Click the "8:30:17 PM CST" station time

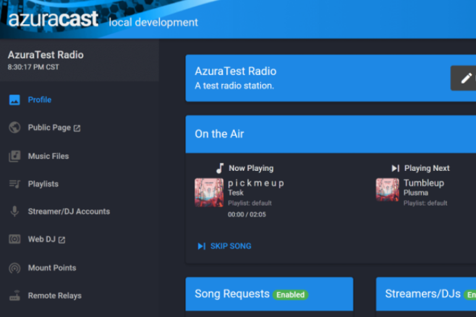coord(33,67)
